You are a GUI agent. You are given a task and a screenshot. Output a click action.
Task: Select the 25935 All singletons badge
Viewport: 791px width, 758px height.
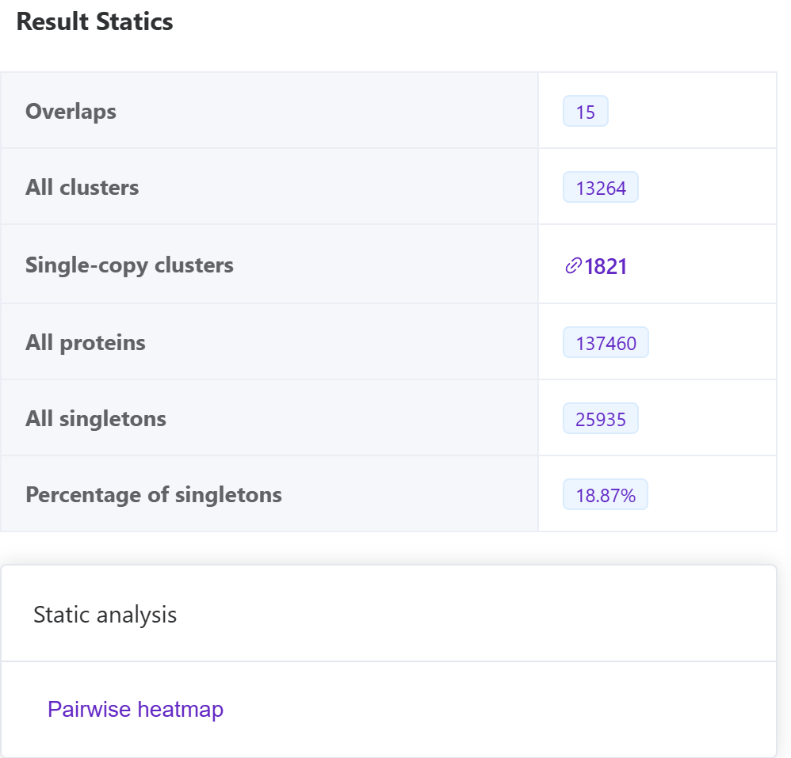tap(601, 419)
